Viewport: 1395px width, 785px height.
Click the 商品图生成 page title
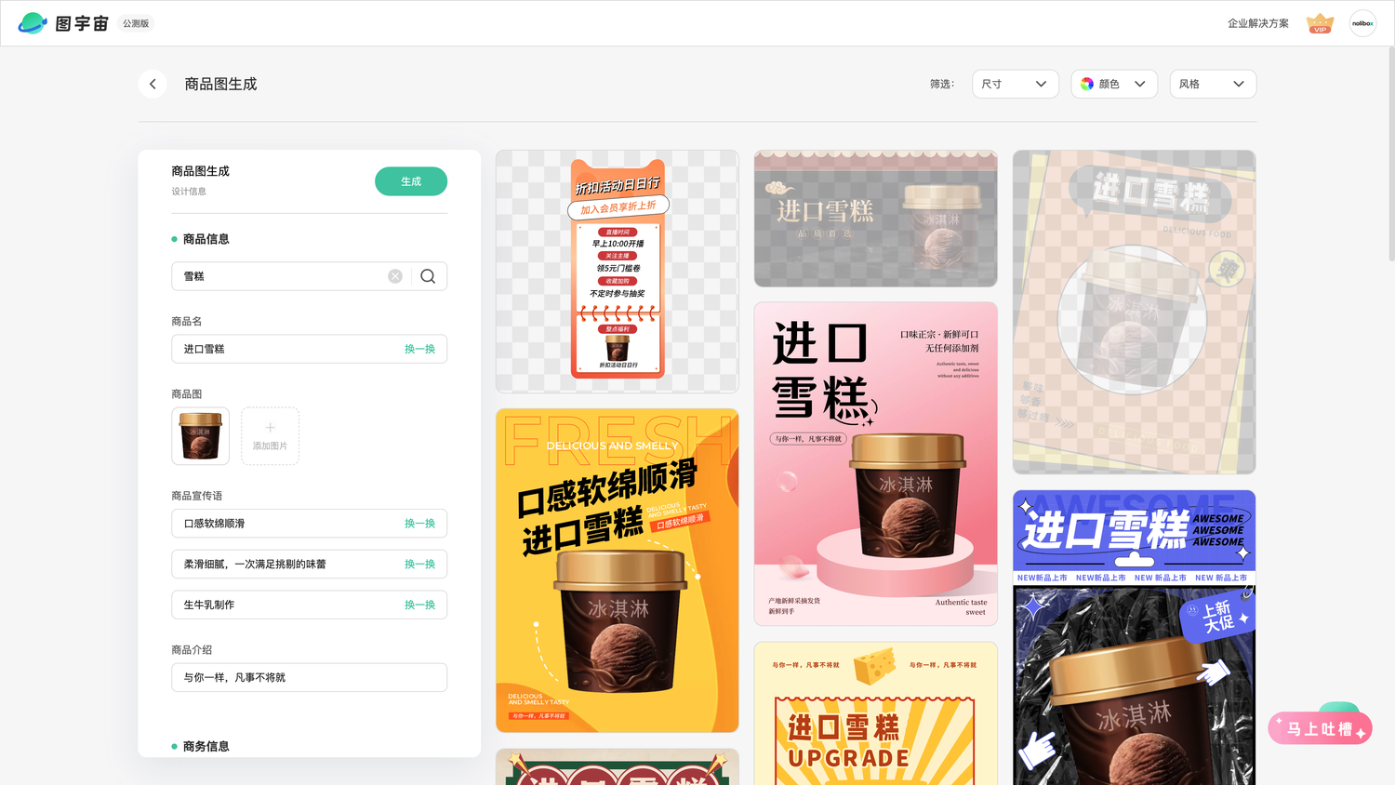(x=220, y=84)
